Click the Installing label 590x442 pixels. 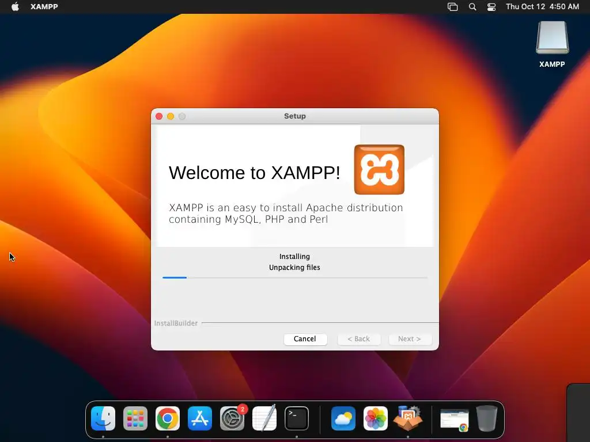pos(294,256)
